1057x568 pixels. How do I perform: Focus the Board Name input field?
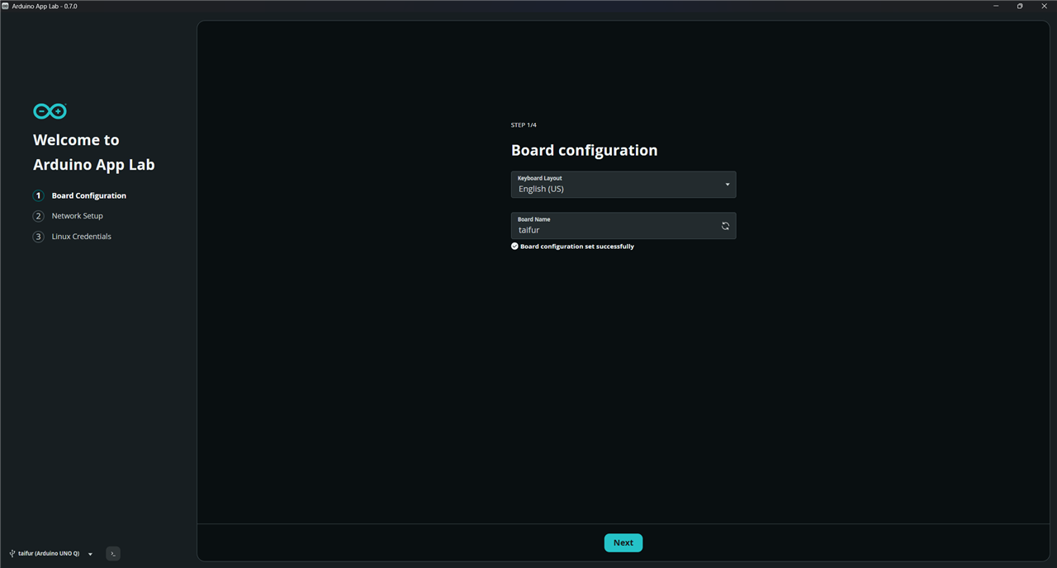pyautogui.click(x=623, y=226)
